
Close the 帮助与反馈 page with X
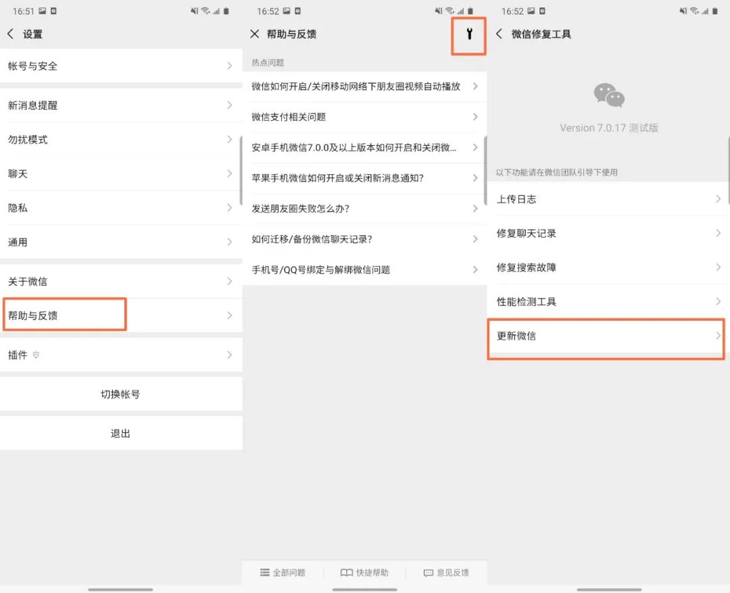pyautogui.click(x=254, y=34)
